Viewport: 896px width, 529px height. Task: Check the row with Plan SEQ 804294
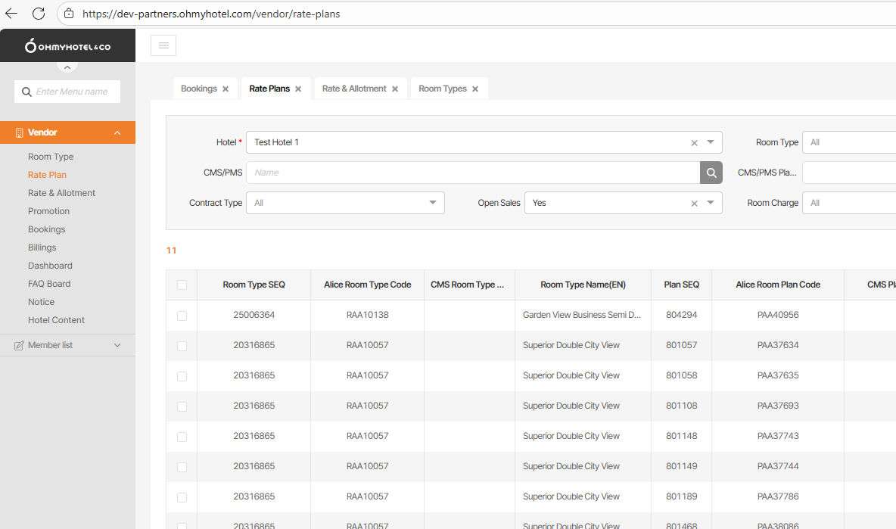(182, 316)
